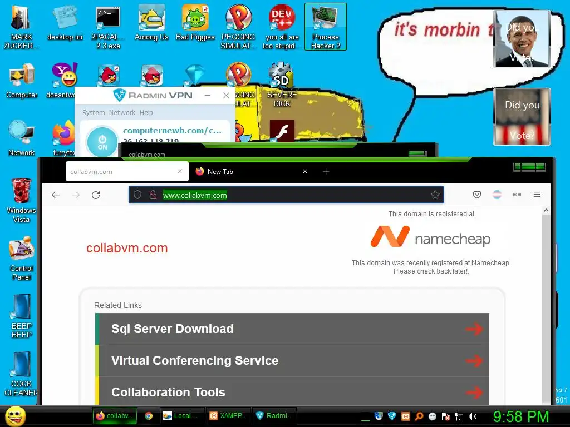
Task: Click the network connection tray icon
Action: (x=459, y=416)
